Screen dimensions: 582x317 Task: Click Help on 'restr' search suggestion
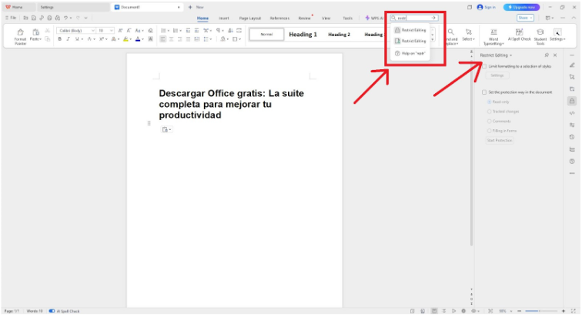click(410, 53)
